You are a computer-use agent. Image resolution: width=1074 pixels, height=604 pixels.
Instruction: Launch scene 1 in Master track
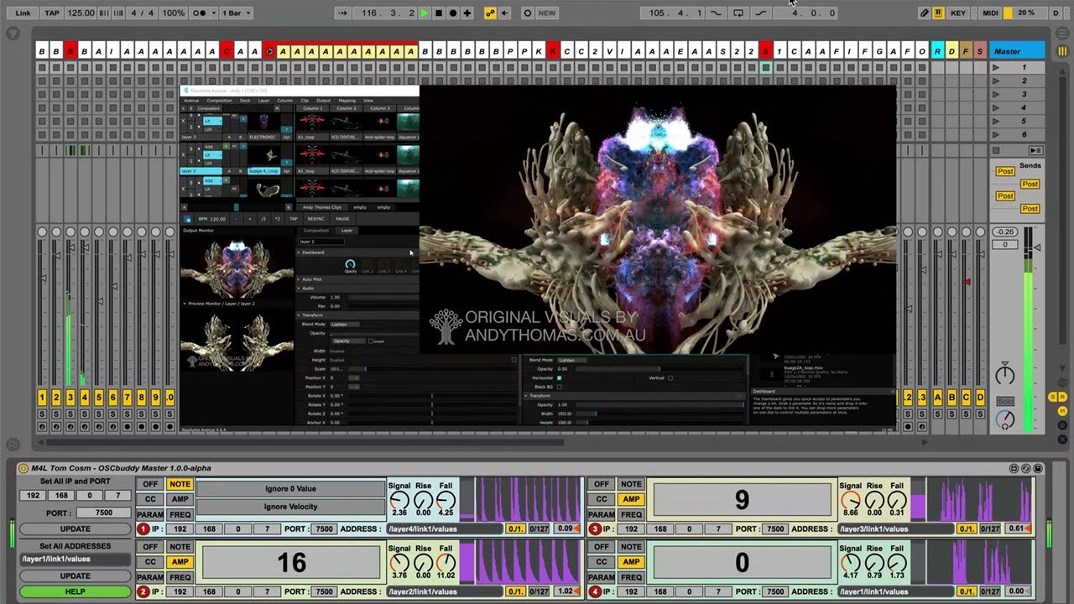pyautogui.click(x=996, y=67)
